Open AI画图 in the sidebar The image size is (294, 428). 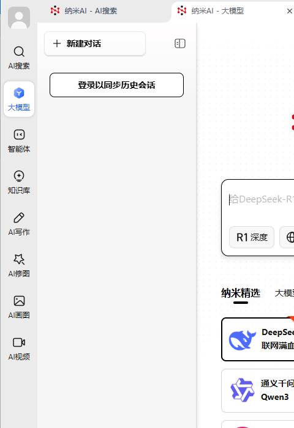pyautogui.click(x=19, y=307)
